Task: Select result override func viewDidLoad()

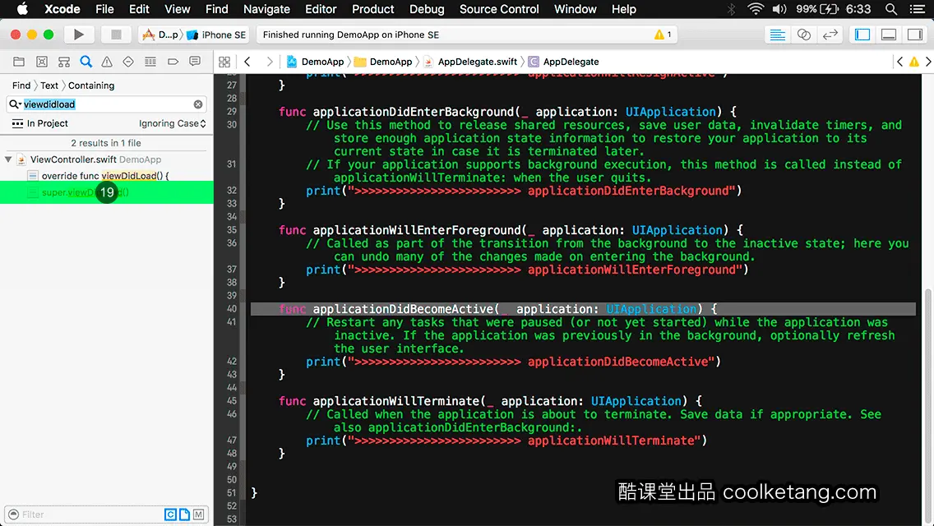Action: 107,176
